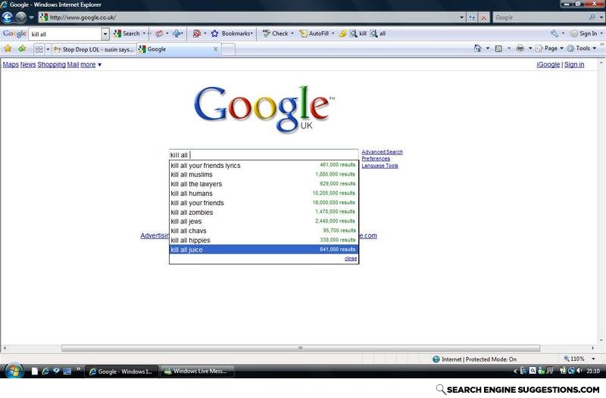Expand Google Toolbar search history dropdown

105,34
